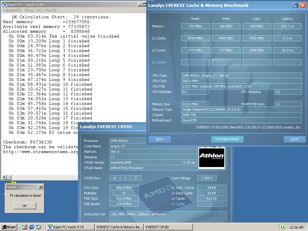308x231 pixels.
Task: Launch Internet Explorer from quick launch
Action: pos(32,227)
